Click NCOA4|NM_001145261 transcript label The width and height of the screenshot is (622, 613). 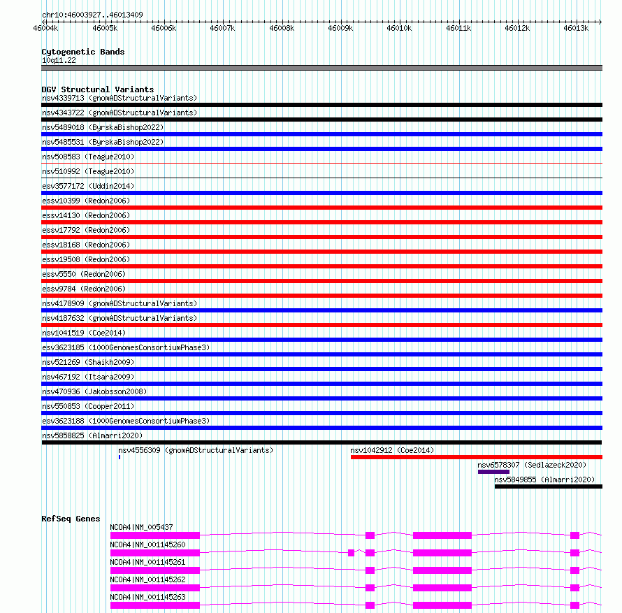click(x=147, y=562)
